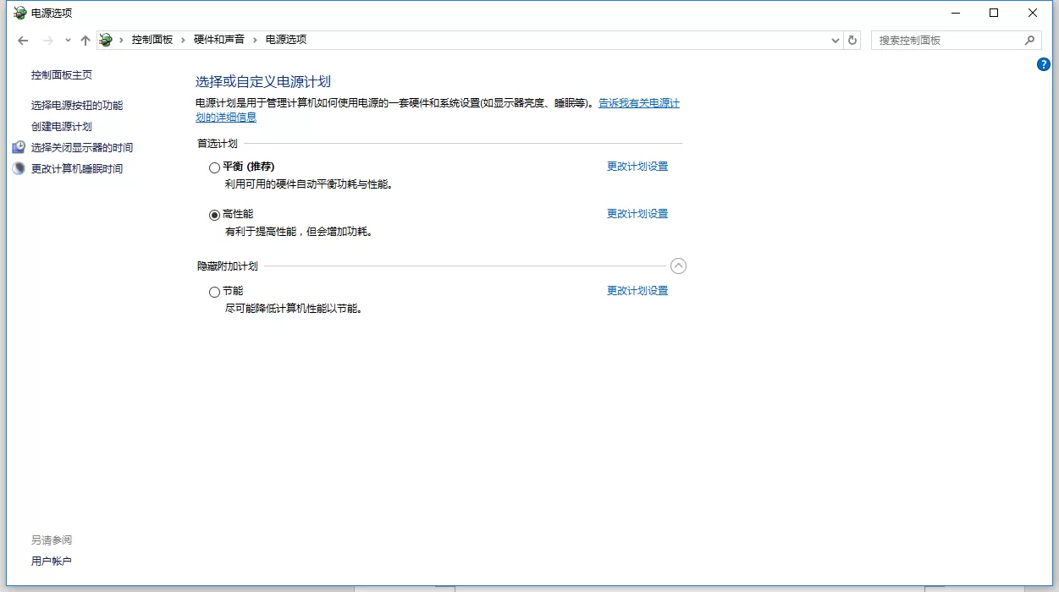Open the help question mark icon
This screenshot has width=1059, height=592.
click(1044, 65)
